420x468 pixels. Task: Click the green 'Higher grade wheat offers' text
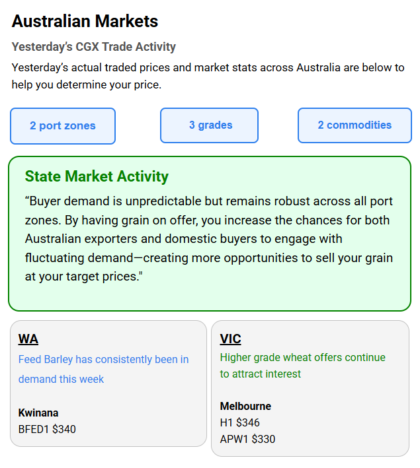point(303,366)
